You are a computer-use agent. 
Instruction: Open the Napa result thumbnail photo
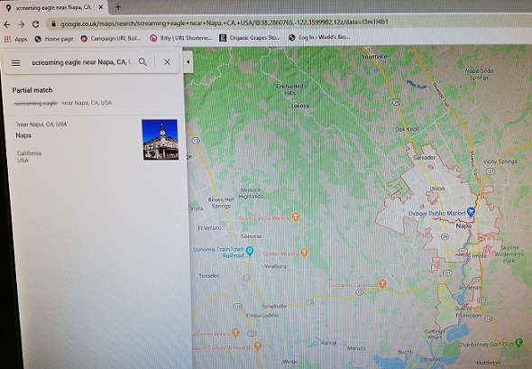click(160, 140)
